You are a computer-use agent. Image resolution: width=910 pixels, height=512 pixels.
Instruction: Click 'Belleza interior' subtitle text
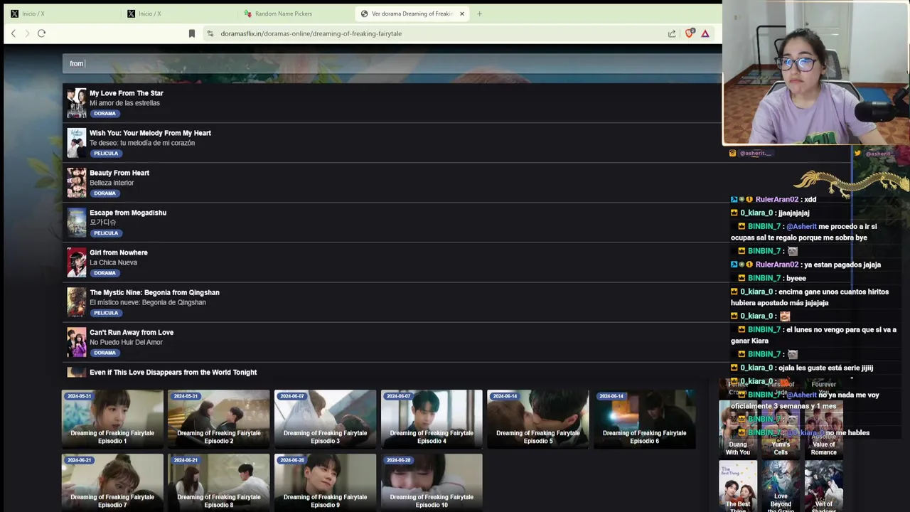[x=112, y=183]
